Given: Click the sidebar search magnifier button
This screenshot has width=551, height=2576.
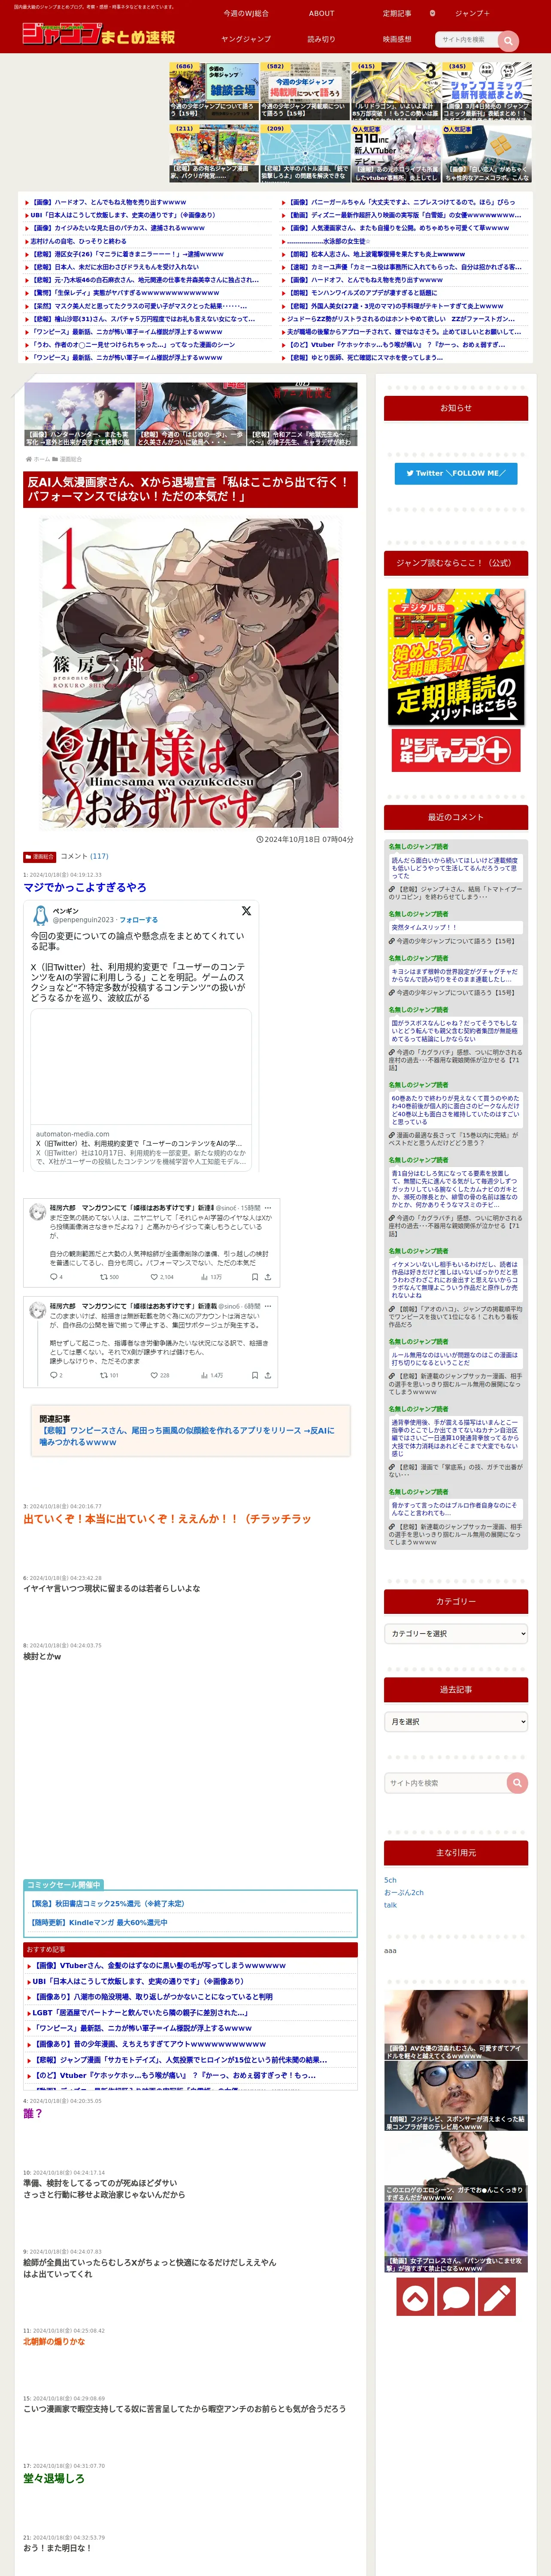Looking at the screenshot, I should pos(517,1783).
